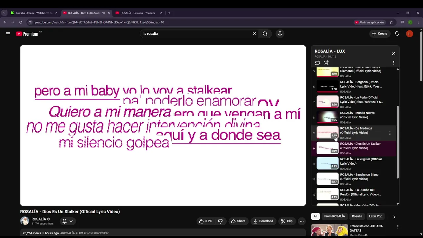423x238 pixels.
Task: Open the Create menu
Action: (x=379, y=34)
